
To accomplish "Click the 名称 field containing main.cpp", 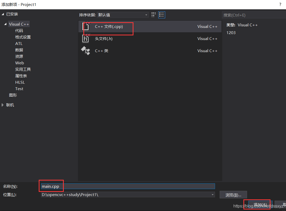I will coord(128,186).
